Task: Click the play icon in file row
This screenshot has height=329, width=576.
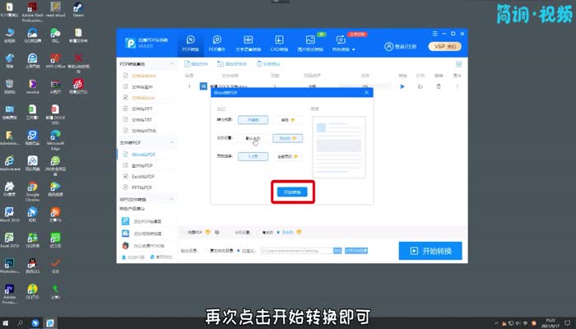Action: click(402, 86)
